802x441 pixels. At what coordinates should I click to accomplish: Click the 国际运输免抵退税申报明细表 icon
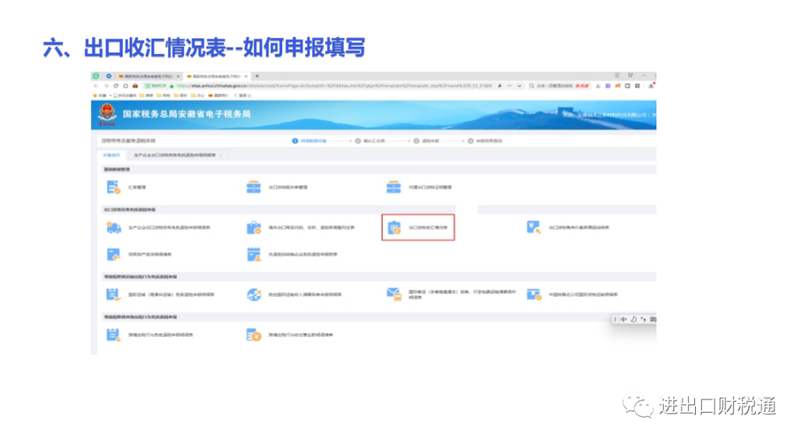tap(113, 295)
